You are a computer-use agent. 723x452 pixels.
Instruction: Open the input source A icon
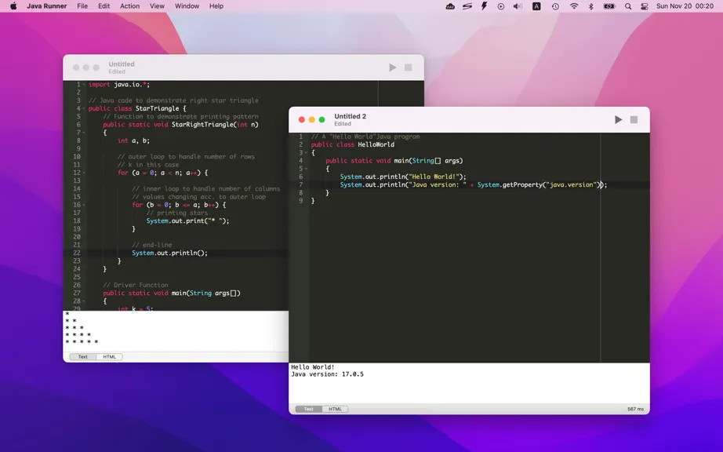pos(536,6)
